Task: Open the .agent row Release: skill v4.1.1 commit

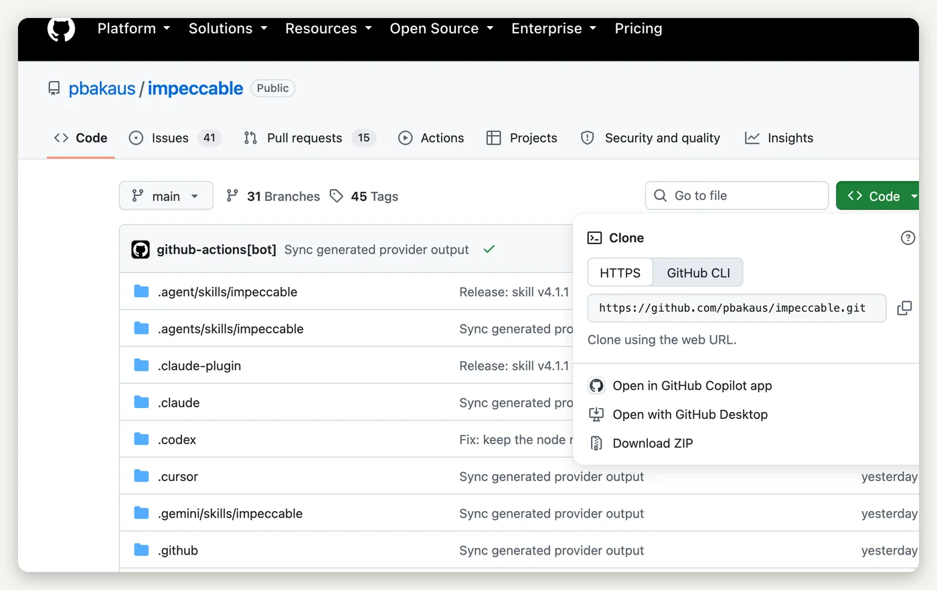Action: coord(514,292)
